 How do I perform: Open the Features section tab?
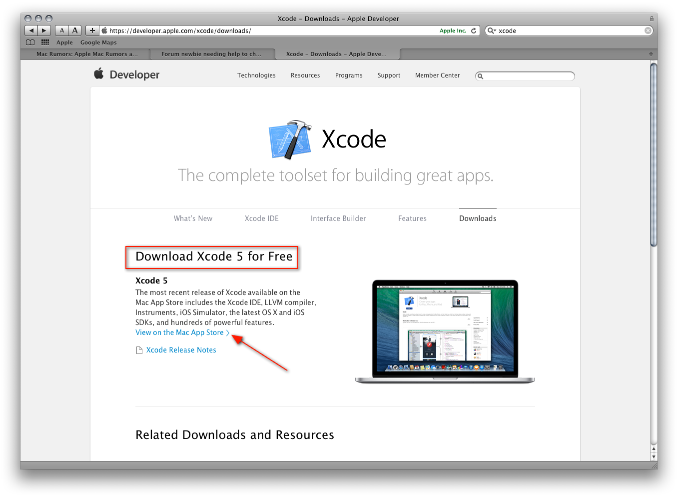[412, 218]
